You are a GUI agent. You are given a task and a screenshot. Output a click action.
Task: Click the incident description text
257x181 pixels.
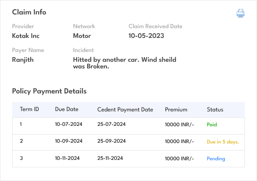(124, 63)
